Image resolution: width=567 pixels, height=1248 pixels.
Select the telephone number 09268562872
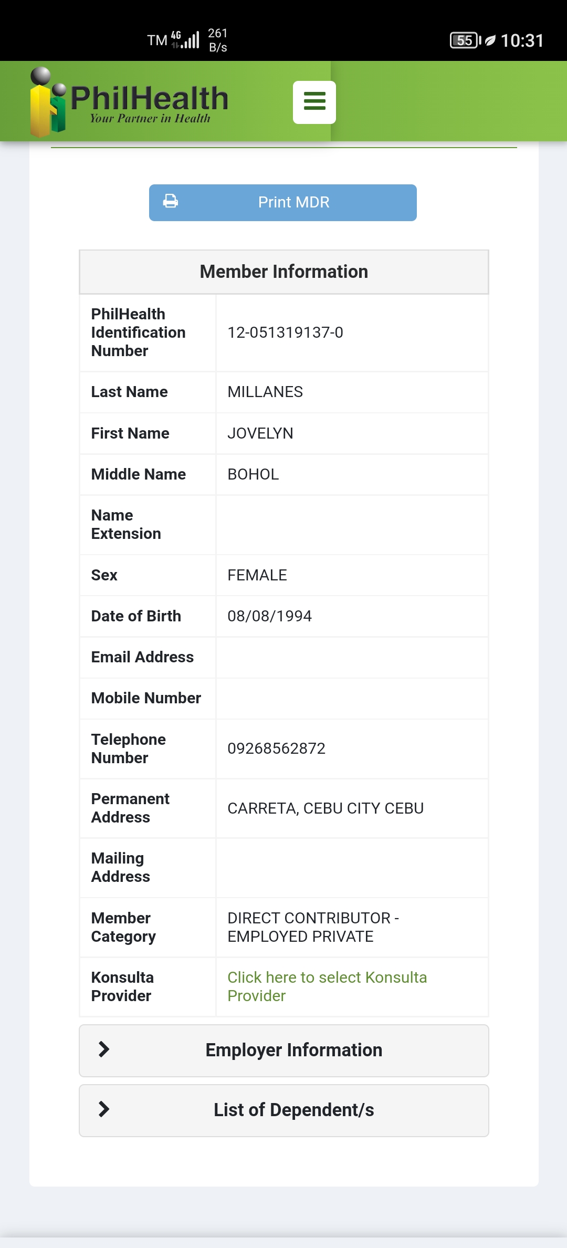276,748
